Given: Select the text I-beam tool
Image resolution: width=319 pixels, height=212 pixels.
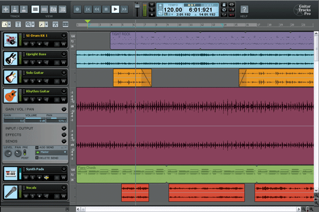Looking at the screenshot, I should pyautogui.click(x=18, y=24).
